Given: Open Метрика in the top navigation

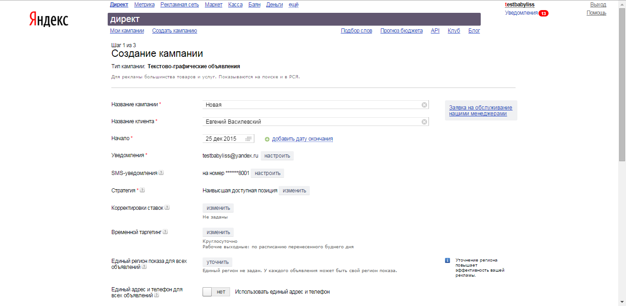Looking at the screenshot, I should (144, 5).
